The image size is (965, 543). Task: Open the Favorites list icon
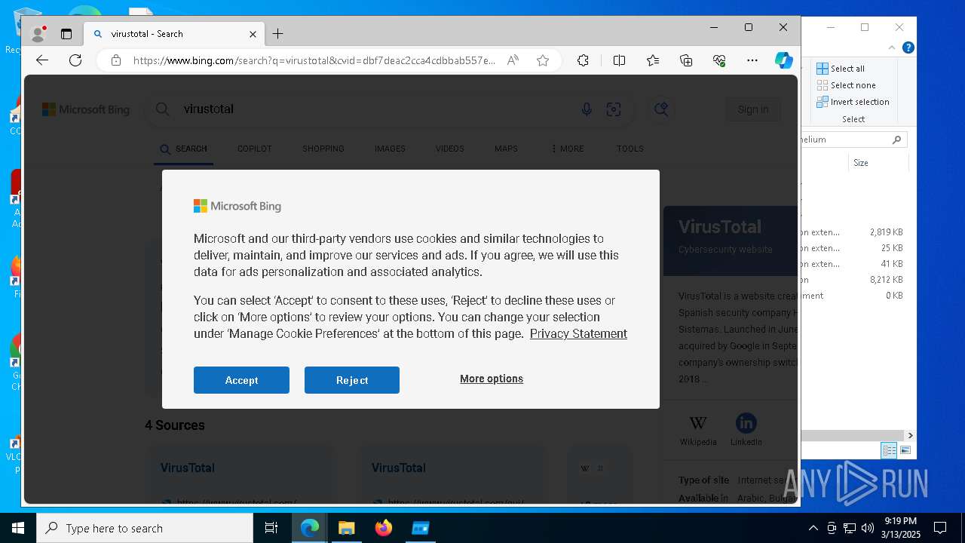click(653, 60)
